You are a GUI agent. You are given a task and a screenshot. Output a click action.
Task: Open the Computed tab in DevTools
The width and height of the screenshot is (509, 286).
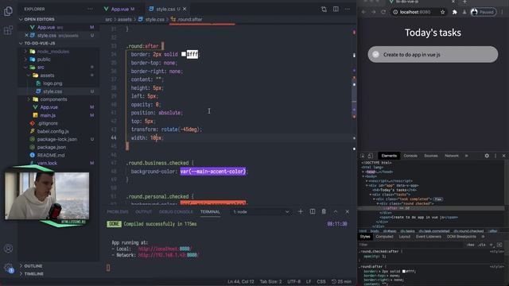click(384, 237)
